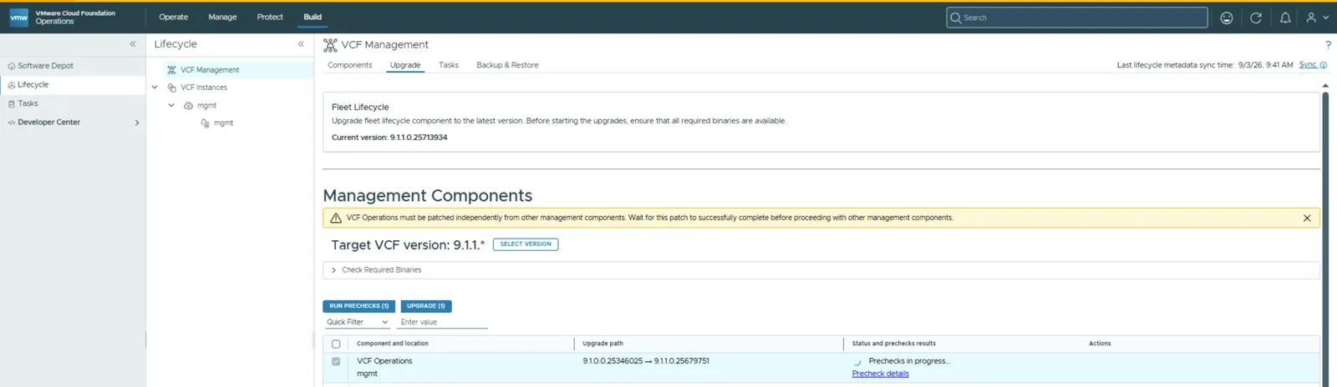Toggle the select-all header checkbox
Screen dimensions: 1337x387
(336, 344)
